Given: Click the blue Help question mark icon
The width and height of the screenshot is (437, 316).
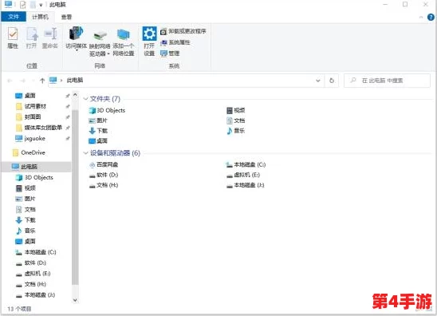Looking at the screenshot, I should pyautogui.click(x=431, y=17).
